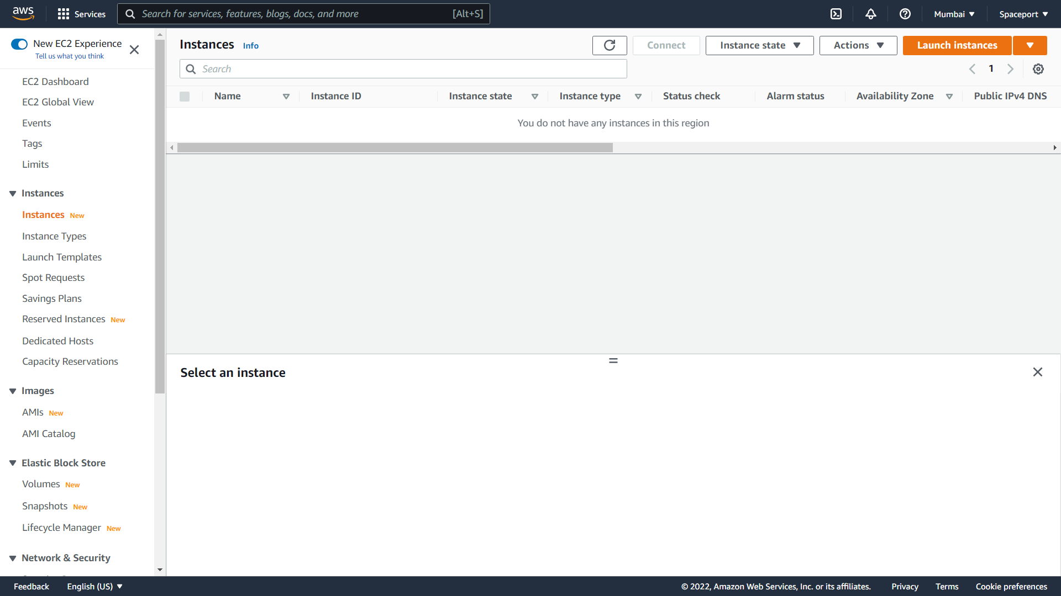Click the instances table horizontal scrollbar
1061x596 pixels.
click(x=395, y=147)
